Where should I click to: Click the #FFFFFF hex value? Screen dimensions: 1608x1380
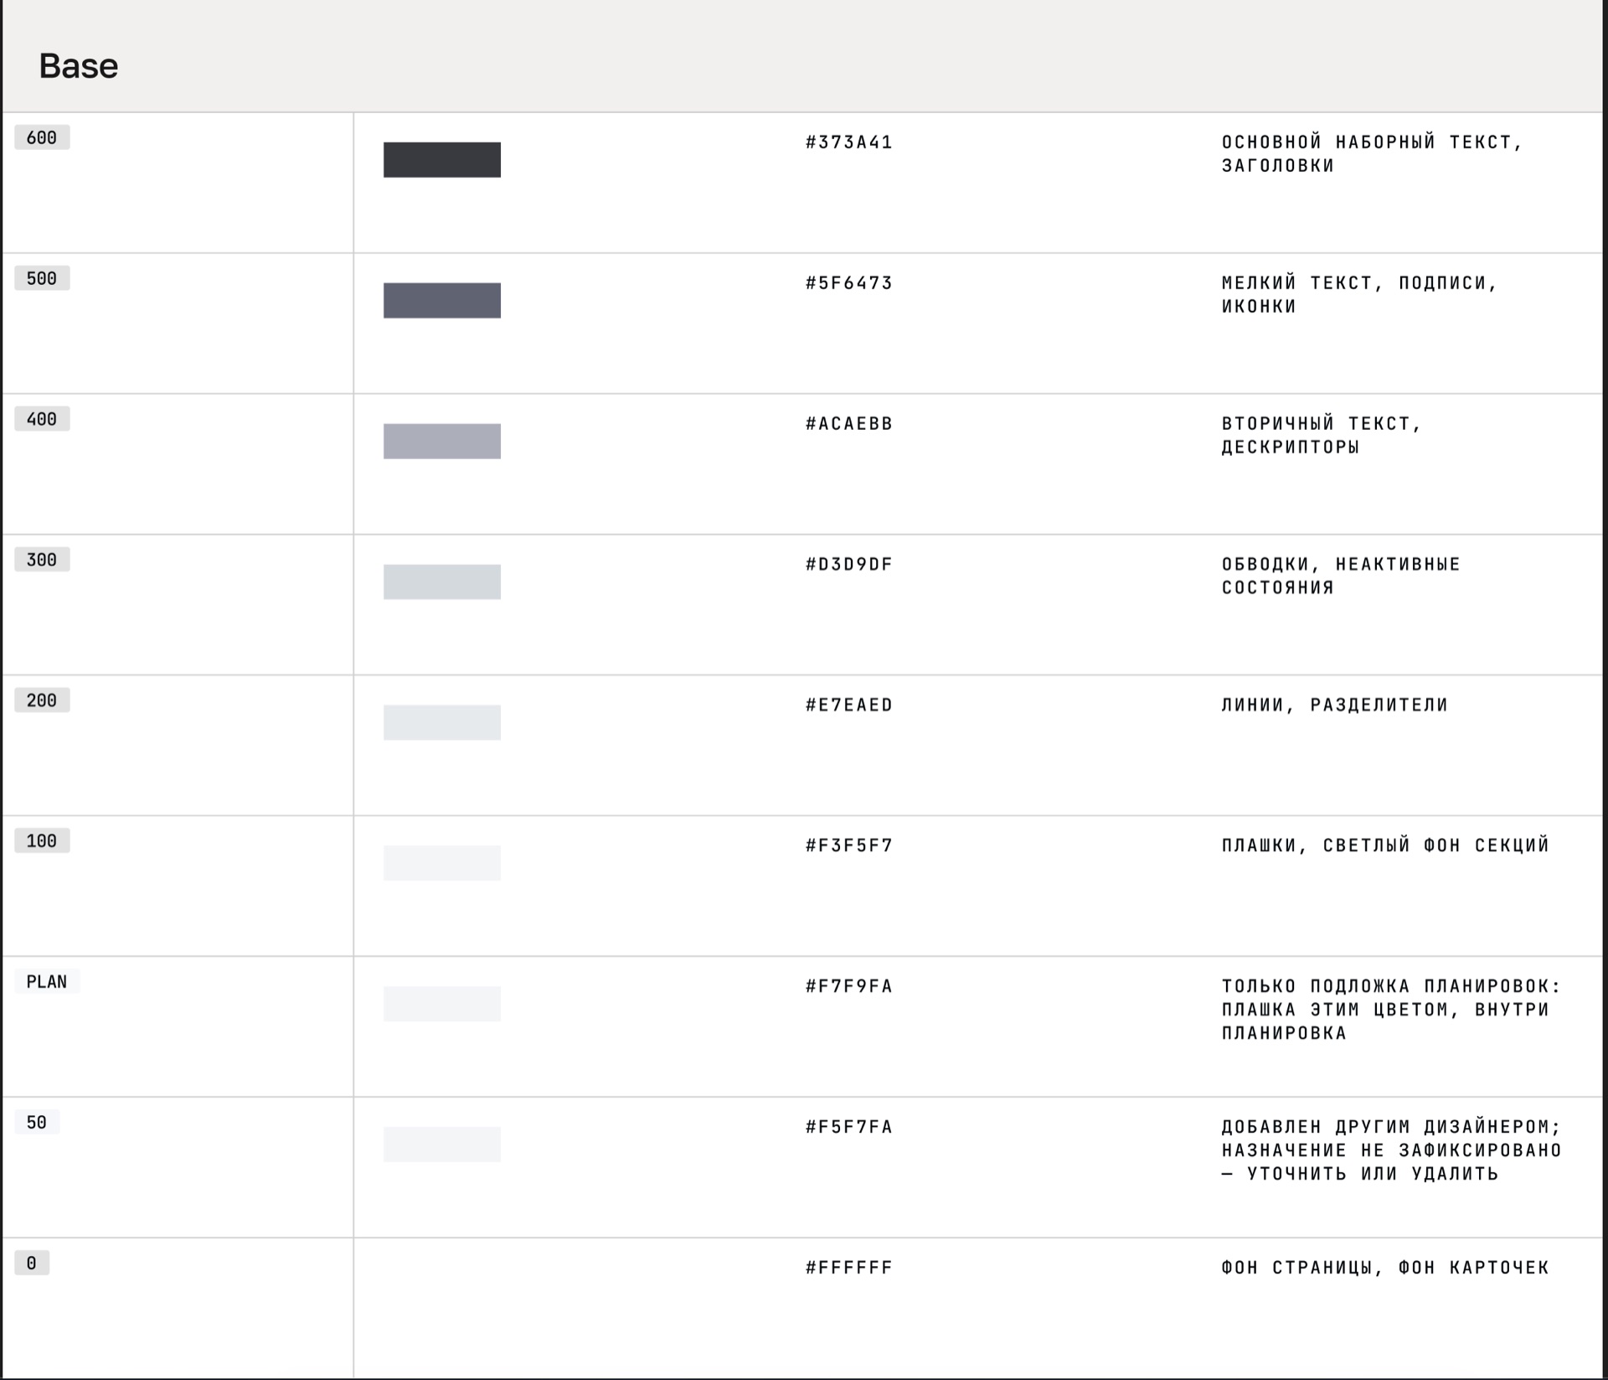click(x=849, y=1269)
